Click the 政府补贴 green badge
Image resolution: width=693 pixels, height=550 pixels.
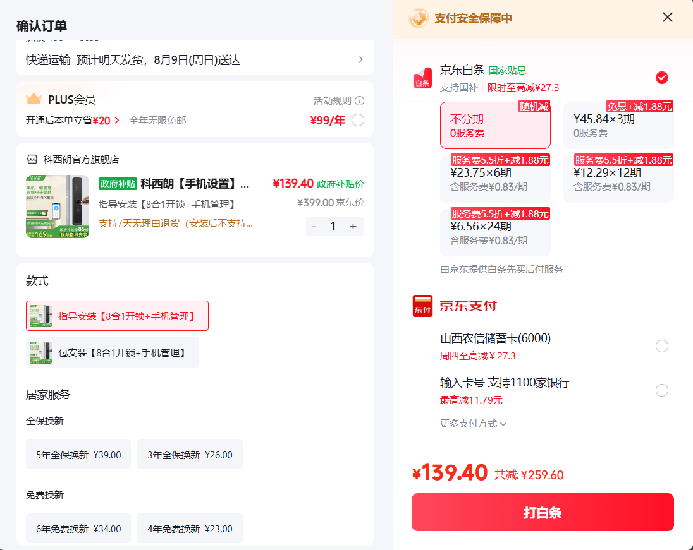118,184
